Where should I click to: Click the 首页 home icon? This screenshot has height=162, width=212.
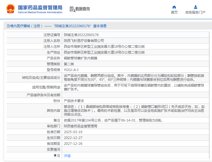(x=174, y=7)
